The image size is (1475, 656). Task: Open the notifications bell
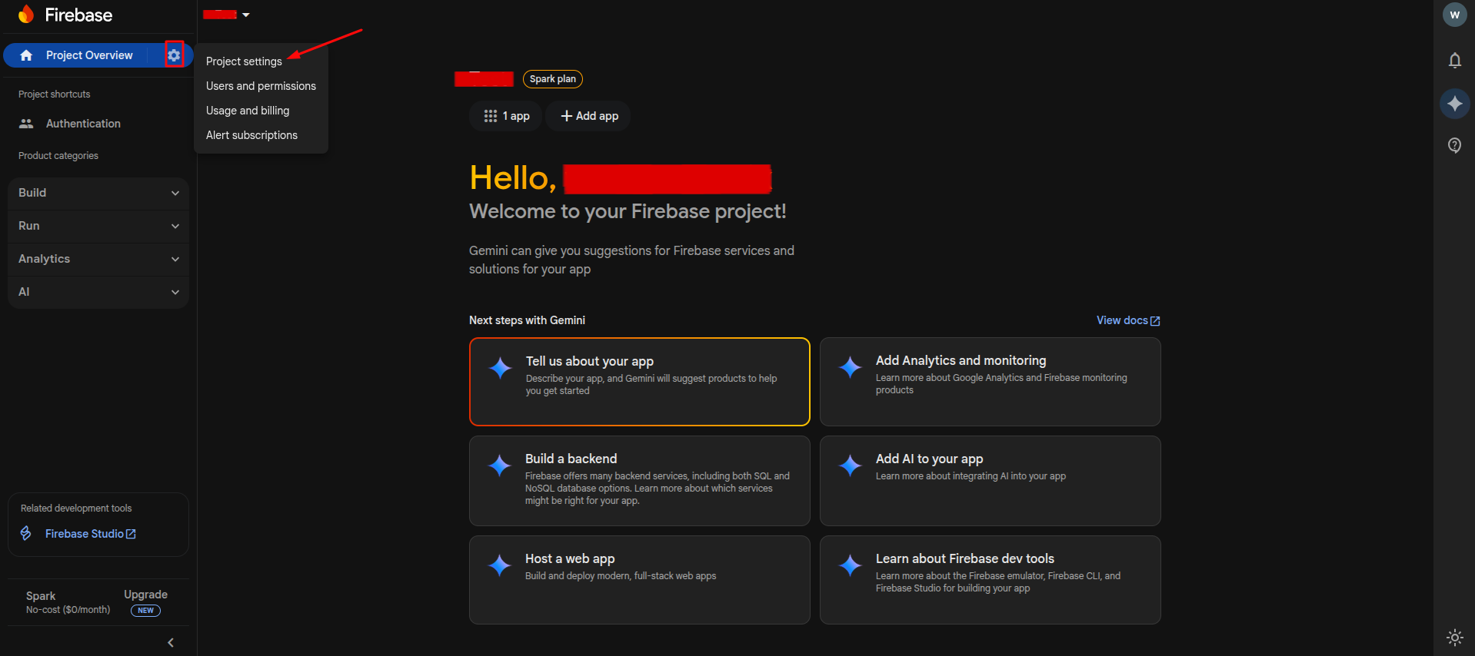click(1454, 61)
